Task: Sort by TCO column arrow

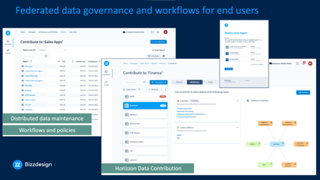Action: pyautogui.click(x=59, y=62)
